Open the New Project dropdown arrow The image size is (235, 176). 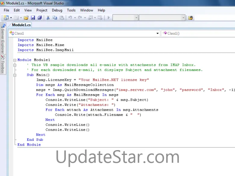(11, 18)
